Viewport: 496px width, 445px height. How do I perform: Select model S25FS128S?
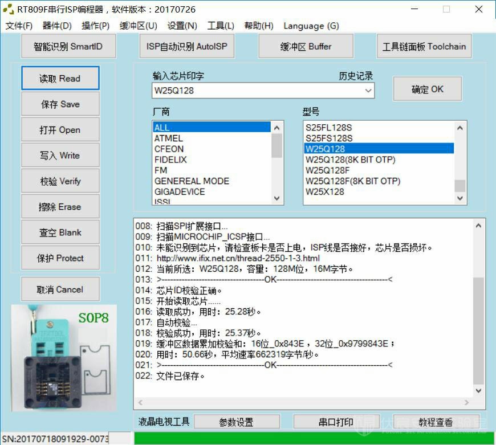click(379, 138)
